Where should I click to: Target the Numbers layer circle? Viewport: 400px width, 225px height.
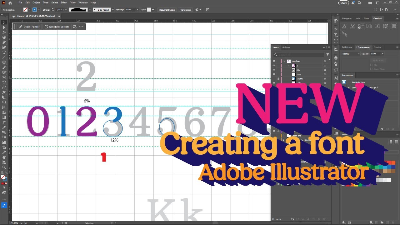coord(325,61)
